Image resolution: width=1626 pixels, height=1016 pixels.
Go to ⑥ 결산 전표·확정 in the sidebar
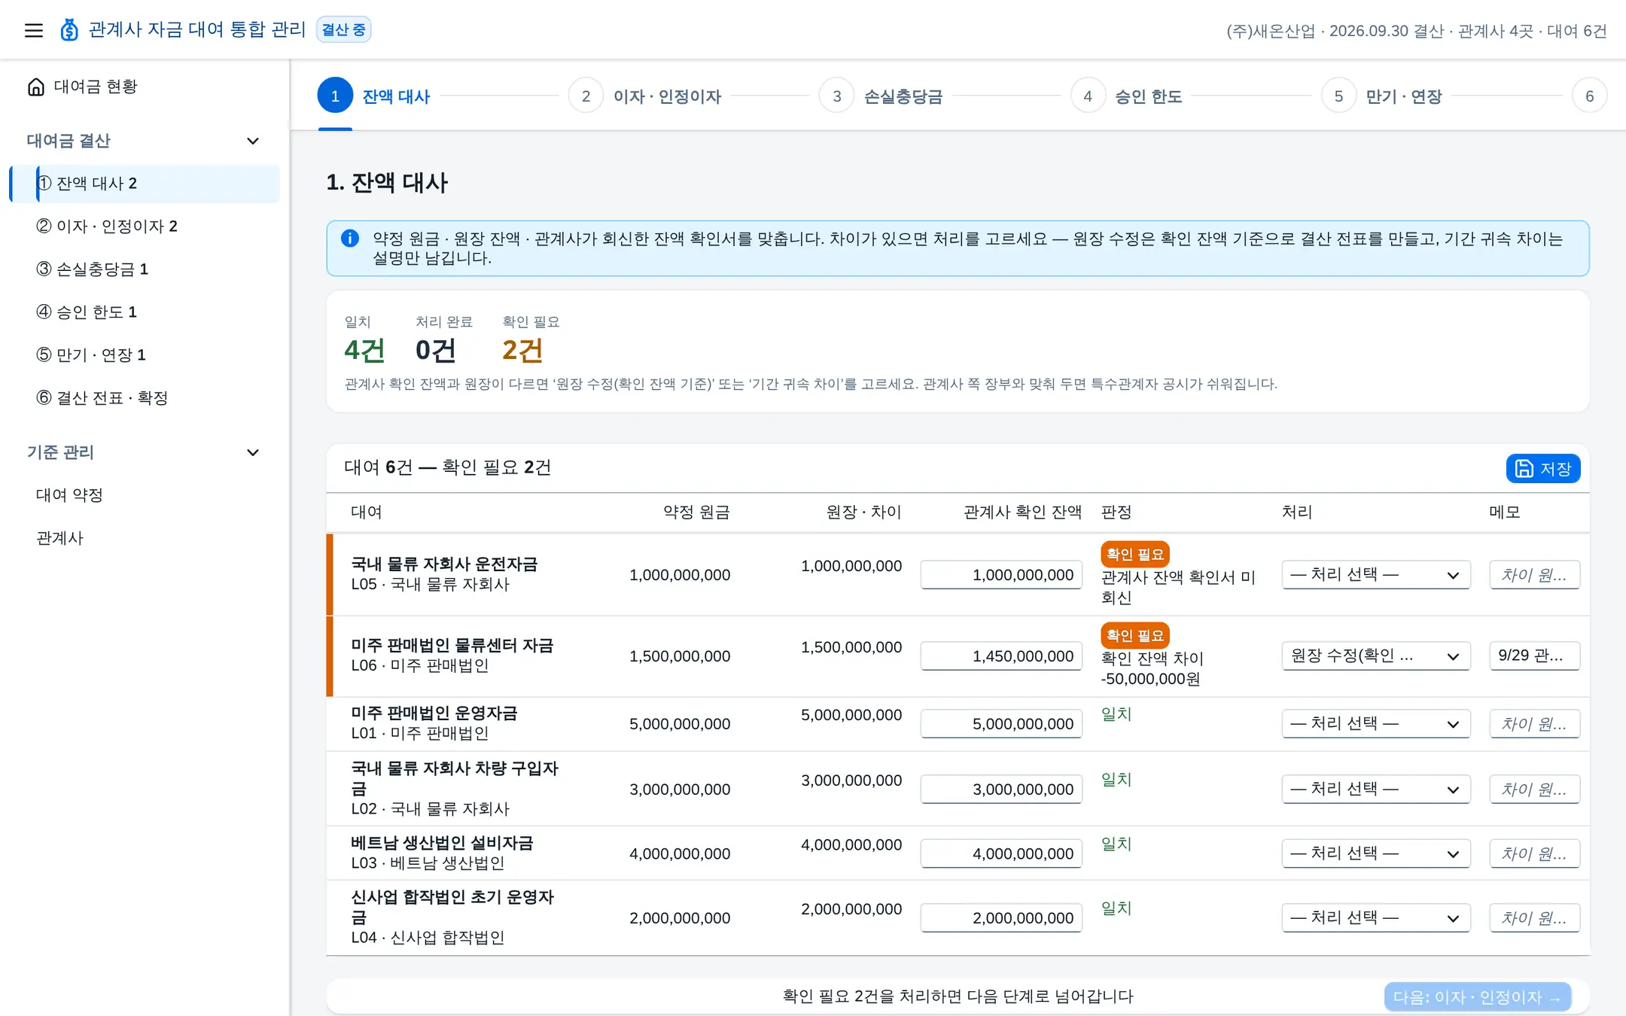point(145,398)
